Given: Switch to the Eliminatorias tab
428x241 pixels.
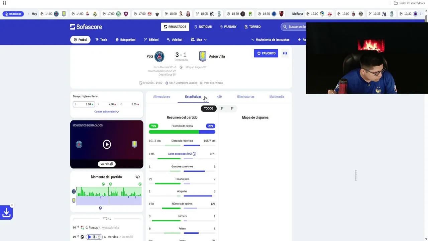Looking at the screenshot, I should (246, 97).
